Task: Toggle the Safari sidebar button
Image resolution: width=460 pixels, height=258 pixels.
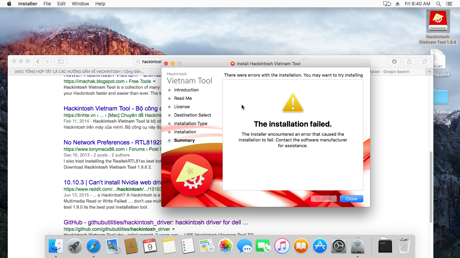Action: pos(61,61)
